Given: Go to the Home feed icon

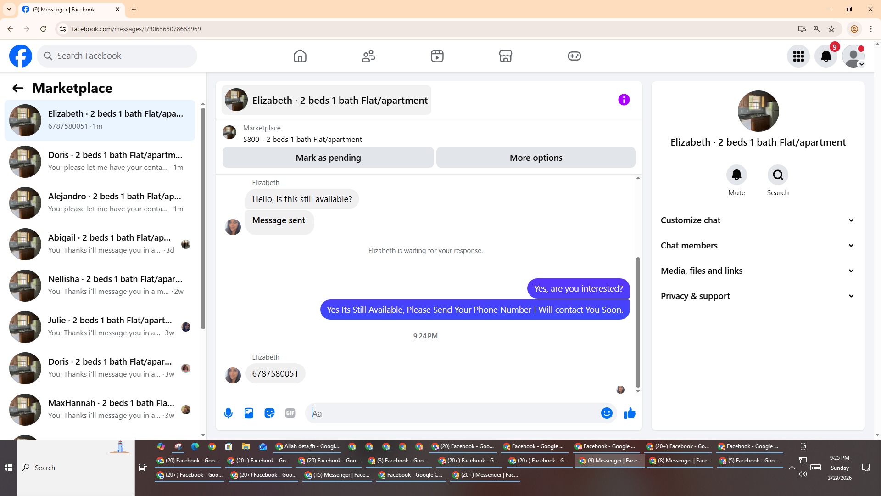Looking at the screenshot, I should coord(300,56).
